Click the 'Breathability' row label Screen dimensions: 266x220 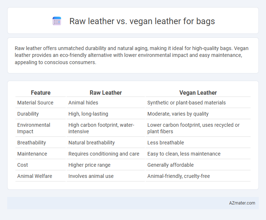click(x=32, y=143)
